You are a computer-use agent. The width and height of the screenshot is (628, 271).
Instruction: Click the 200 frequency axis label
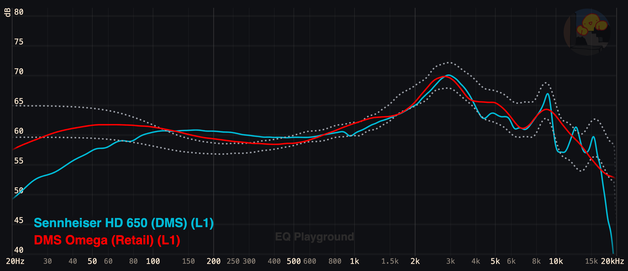point(214,261)
